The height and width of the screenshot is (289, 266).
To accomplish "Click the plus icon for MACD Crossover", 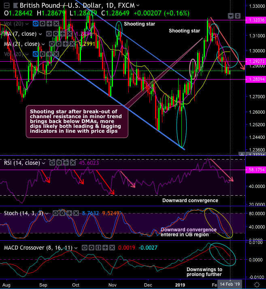I will tap(105, 248).
